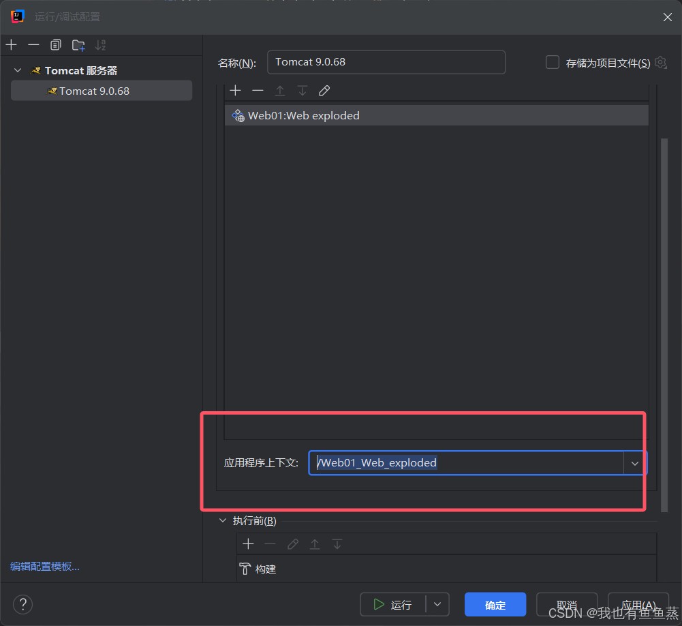The height and width of the screenshot is (626, 682).
Task: Add a deployment artifact
Action: pos(235,91)
